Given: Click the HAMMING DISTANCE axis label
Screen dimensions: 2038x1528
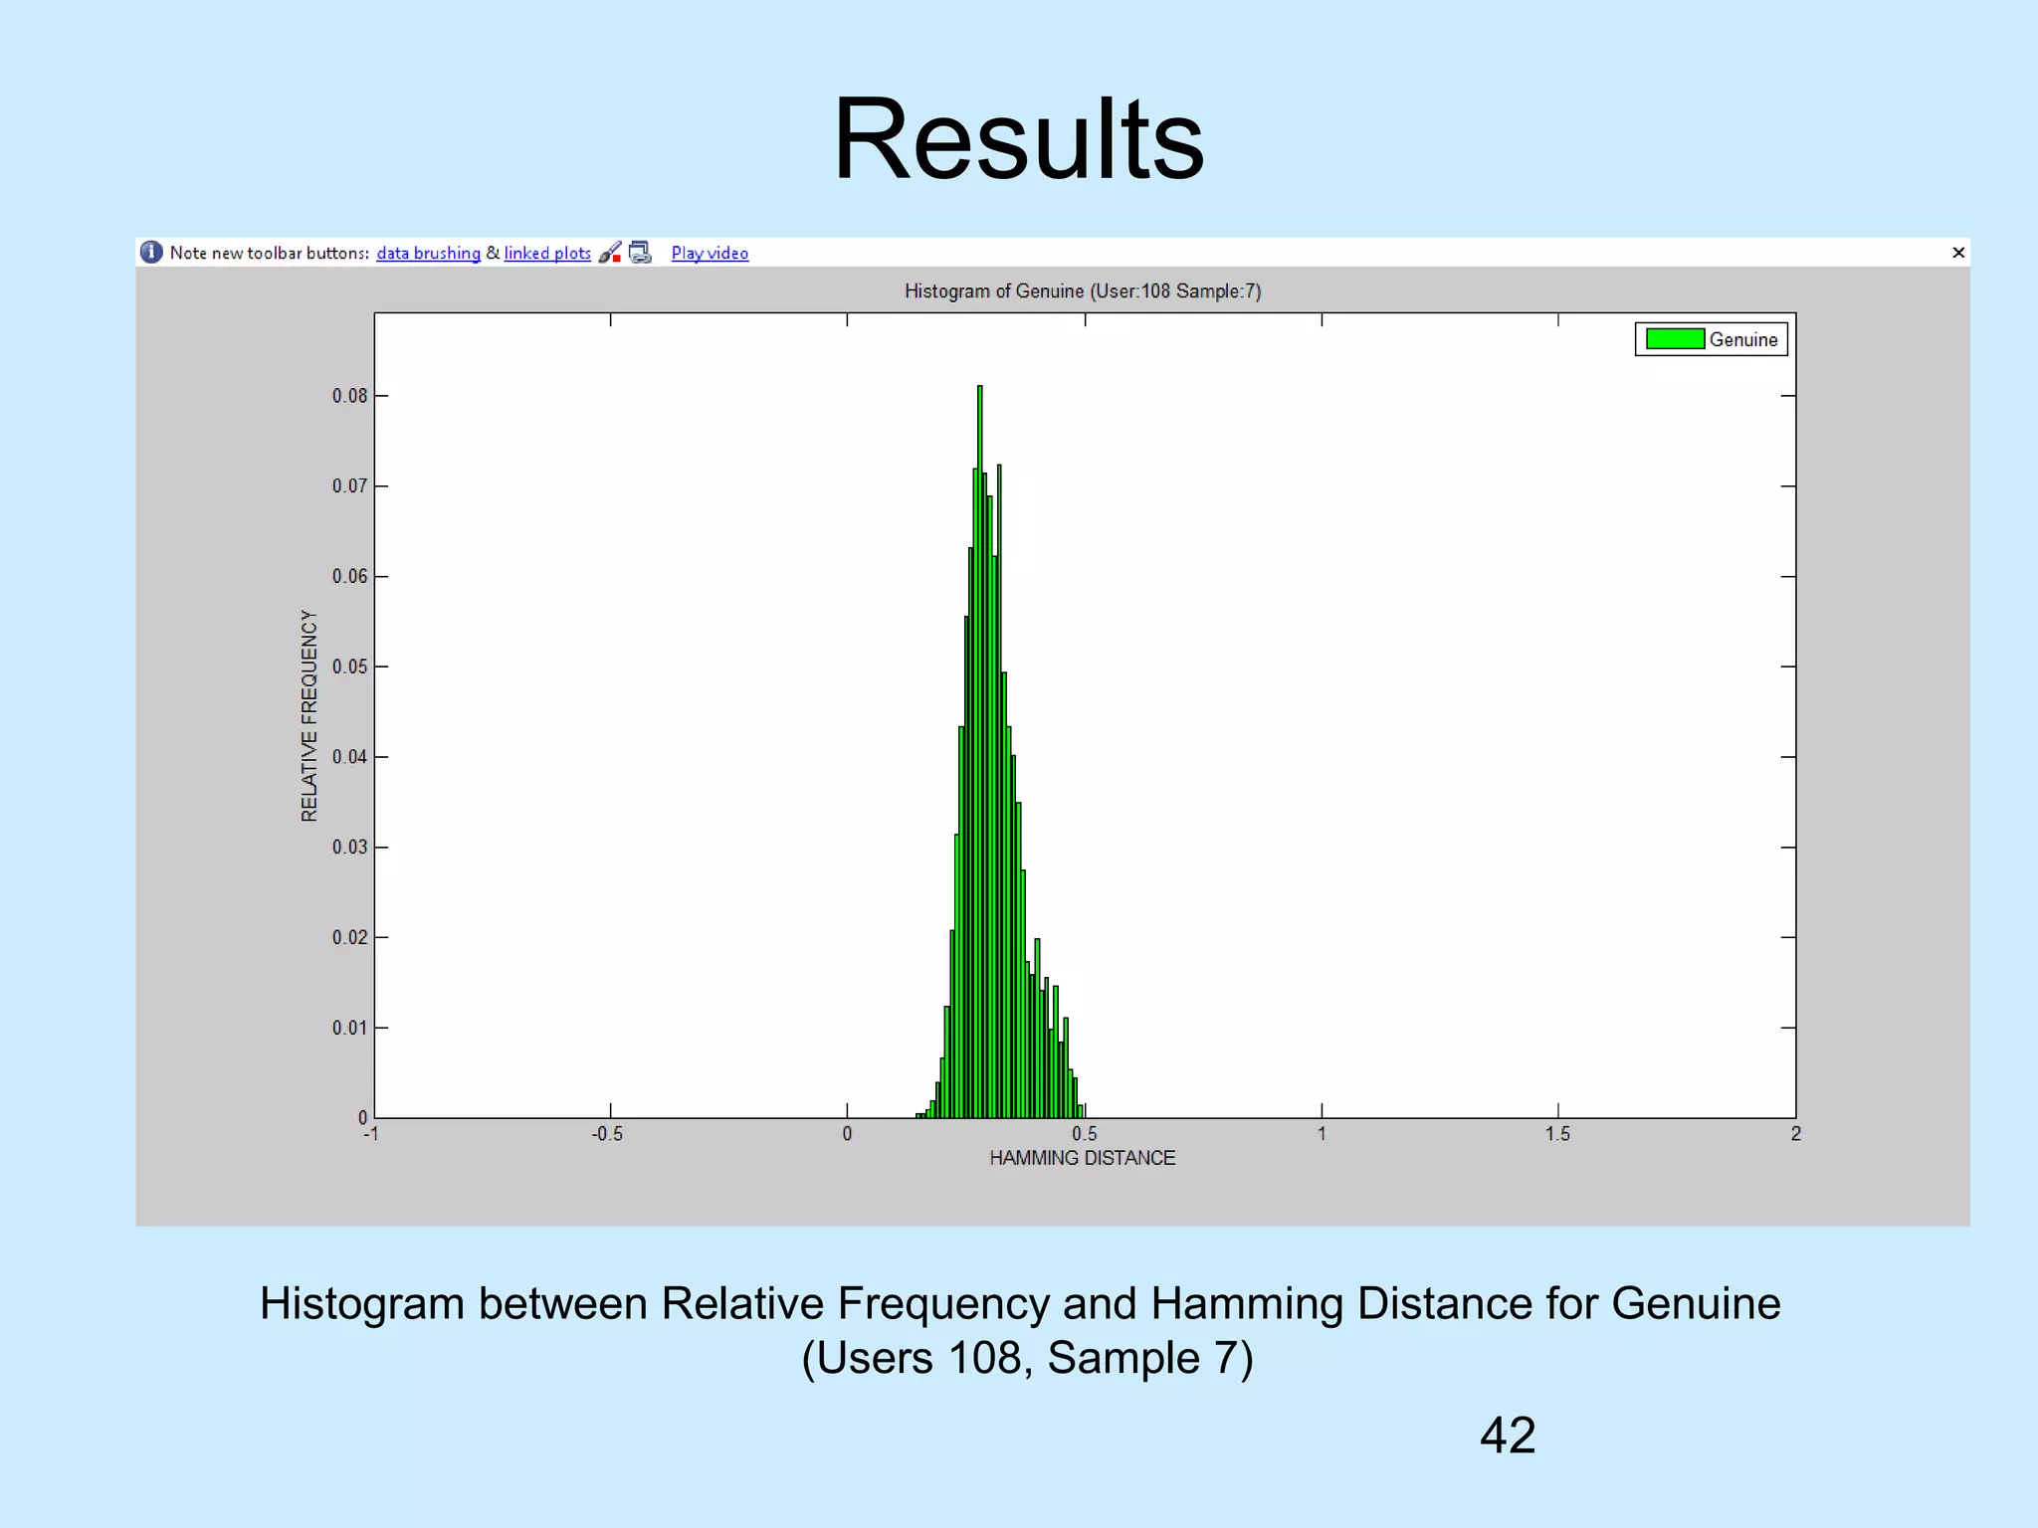Looking at the screenshot, I should 1083,1158.
